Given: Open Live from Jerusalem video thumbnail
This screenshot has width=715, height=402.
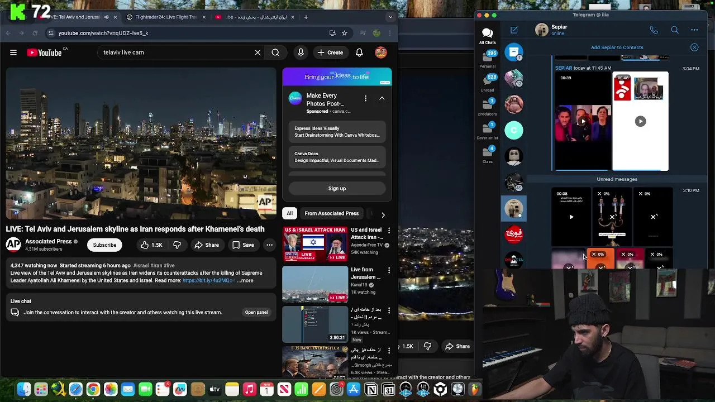Looking at the screenshot, I should point(315,284).
